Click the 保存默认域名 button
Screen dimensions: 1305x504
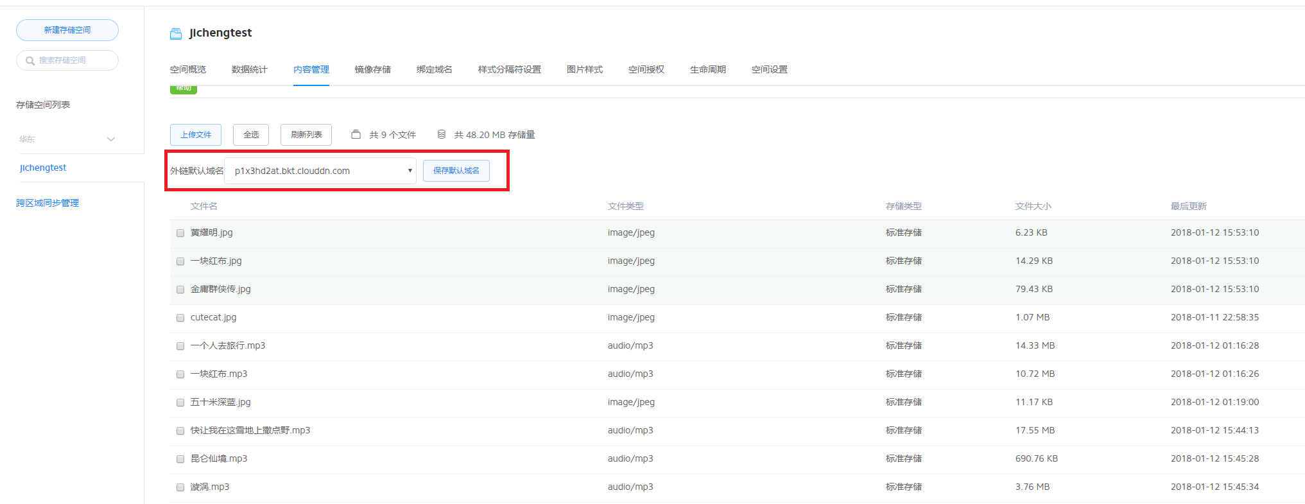pos(456,171)
